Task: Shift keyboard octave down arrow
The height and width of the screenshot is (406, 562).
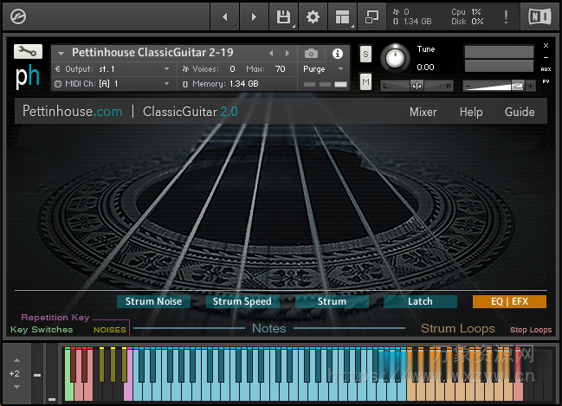Action: (x=16, y=387)
